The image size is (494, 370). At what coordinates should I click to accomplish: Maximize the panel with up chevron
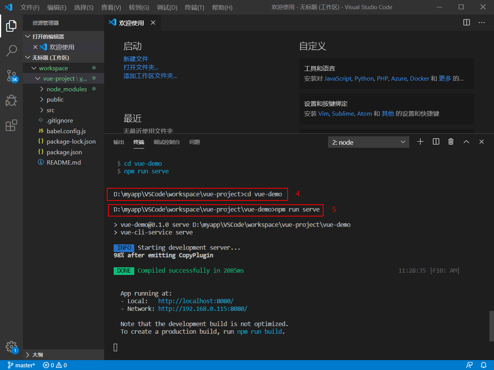(x=466, y=142)
